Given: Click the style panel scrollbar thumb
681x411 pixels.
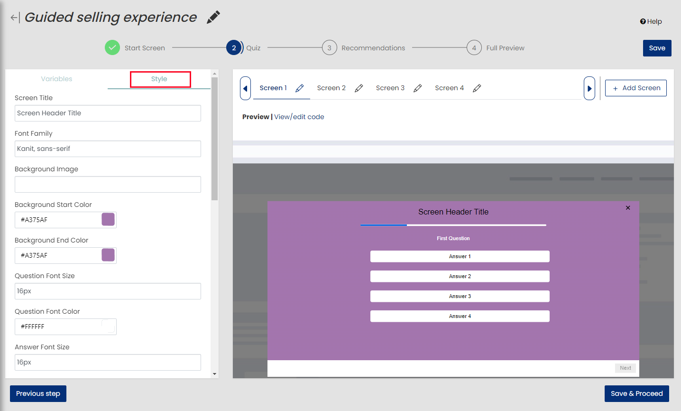Looking at the screenshot, I should pyautogui.click(x=214, y=139).
